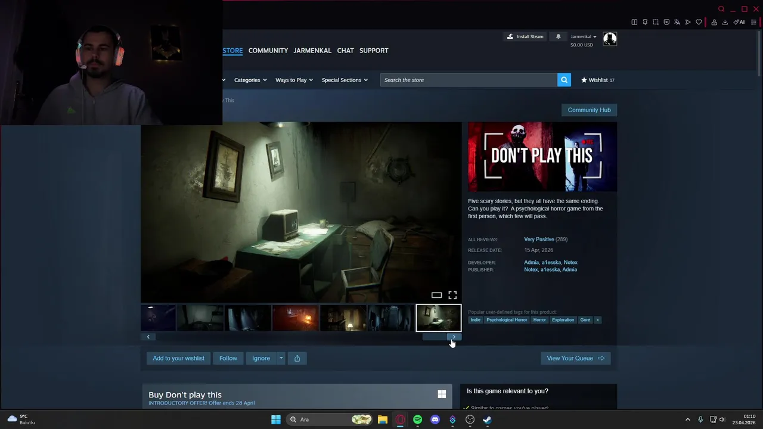Open the Gore tag
Viewport: 763px width, 429px height.
coord(585,320)
